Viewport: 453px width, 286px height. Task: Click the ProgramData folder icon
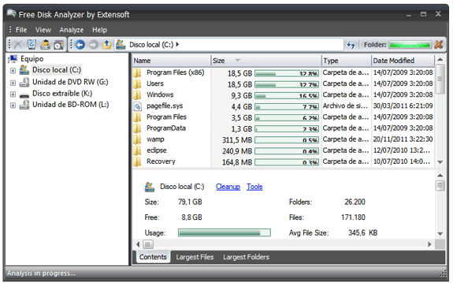[x=138, y=128]
